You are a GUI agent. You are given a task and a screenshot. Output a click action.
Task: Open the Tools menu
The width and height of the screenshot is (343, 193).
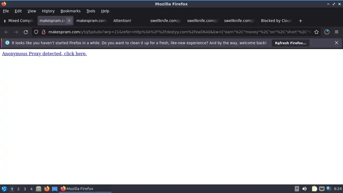(91, 11)
